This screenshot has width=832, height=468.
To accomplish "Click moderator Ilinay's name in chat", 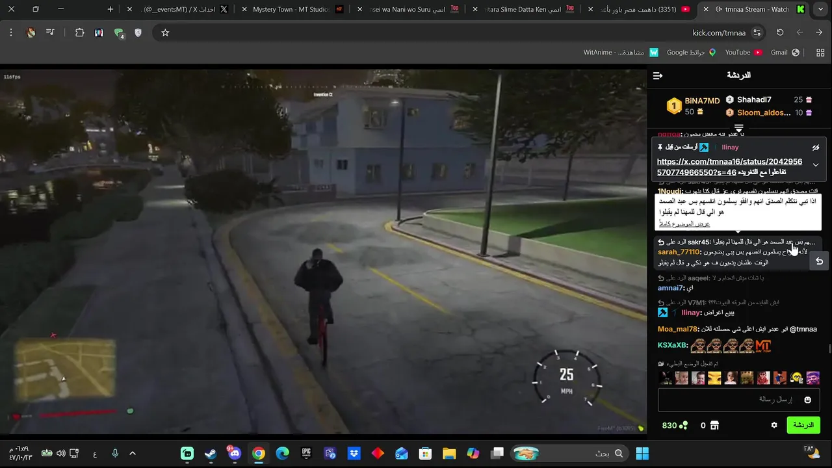I will pos(692,313).
